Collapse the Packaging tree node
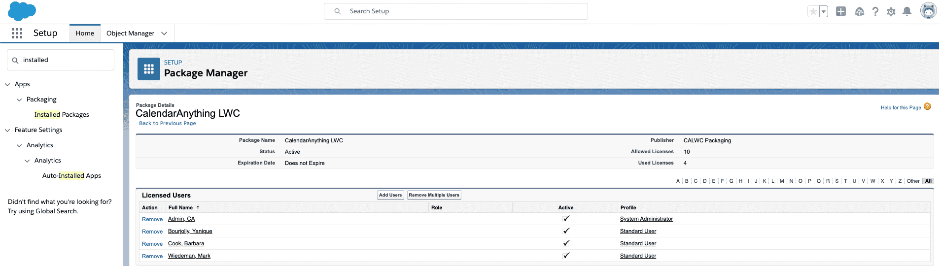 tap(19, 100)
